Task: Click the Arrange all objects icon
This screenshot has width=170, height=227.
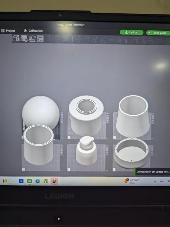Action: pyautogui.click(x=40, y=39)
